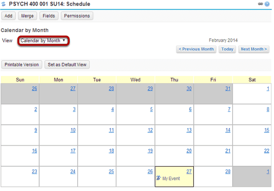Go to Next Month

(254, 49)
